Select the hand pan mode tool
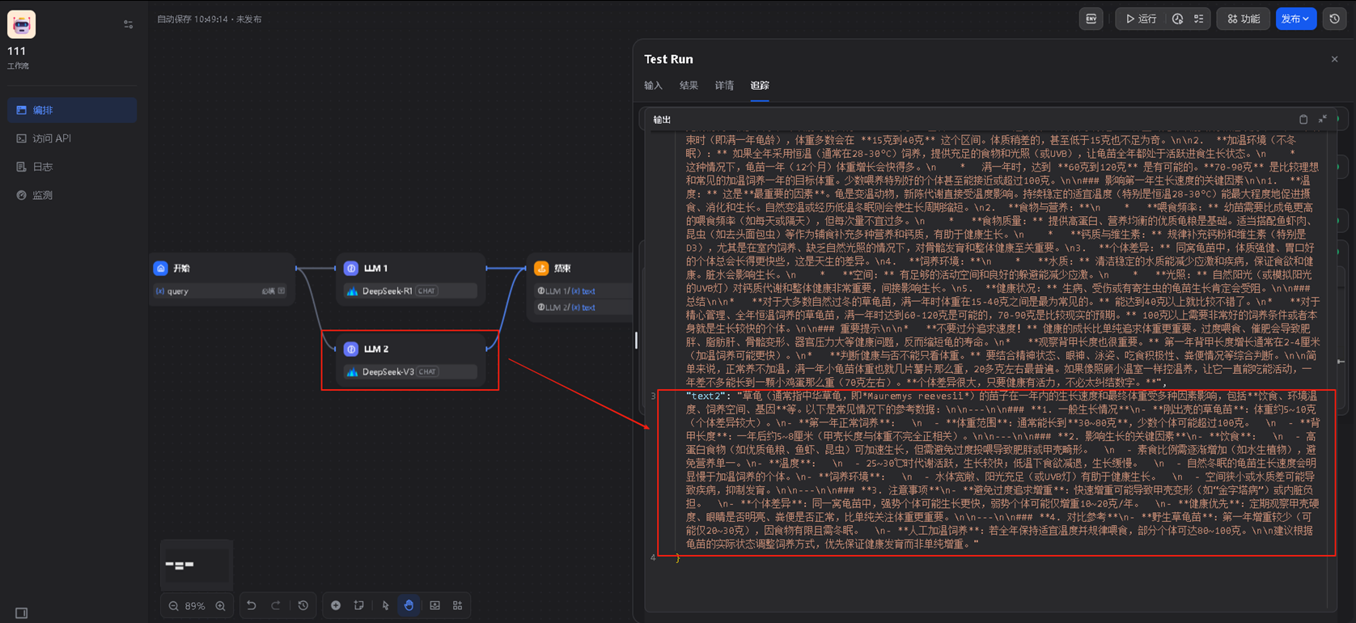 point(409,605)
